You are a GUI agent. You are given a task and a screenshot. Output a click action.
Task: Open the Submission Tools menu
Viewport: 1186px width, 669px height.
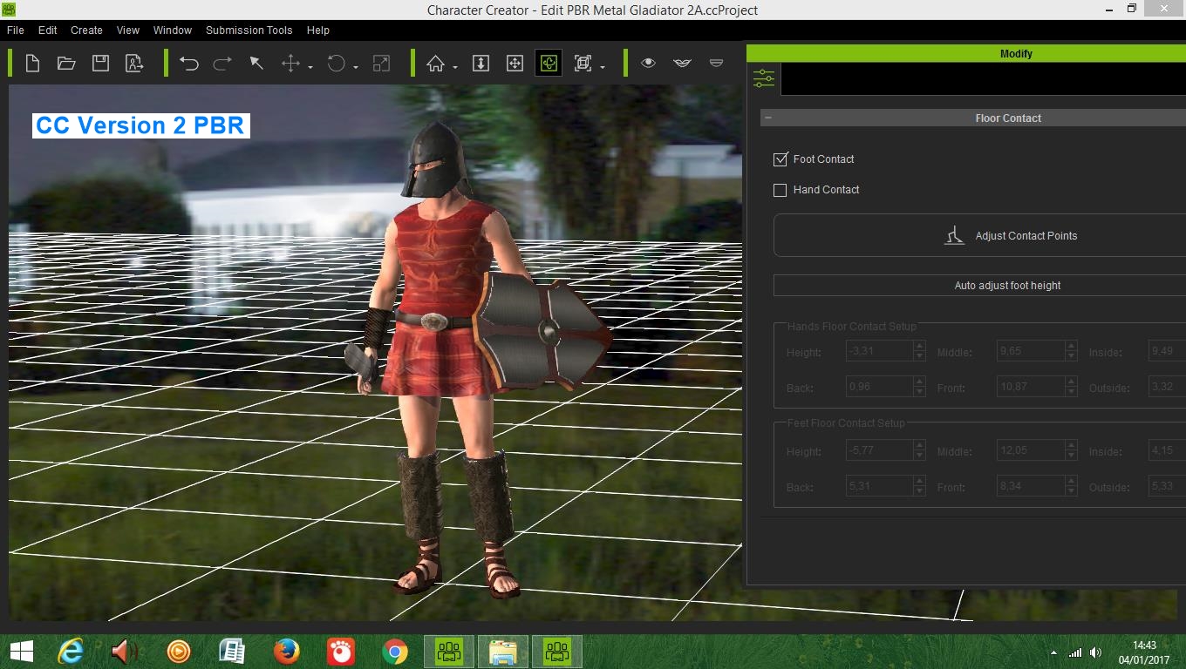[x=249, y=30]
